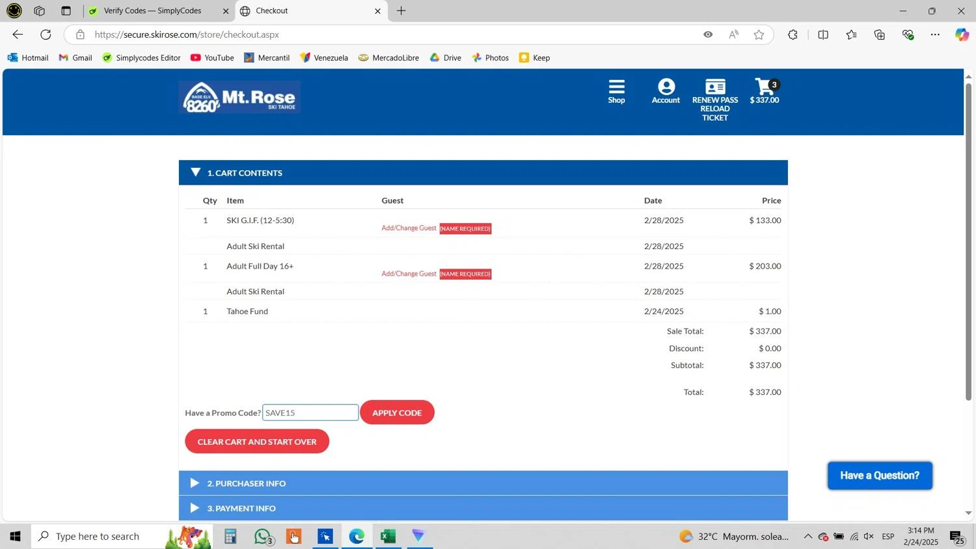Open Hotmail bookmark

click(x=28, y=57)
